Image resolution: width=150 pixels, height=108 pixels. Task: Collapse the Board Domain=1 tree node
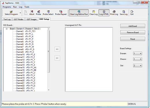point(7,29)
